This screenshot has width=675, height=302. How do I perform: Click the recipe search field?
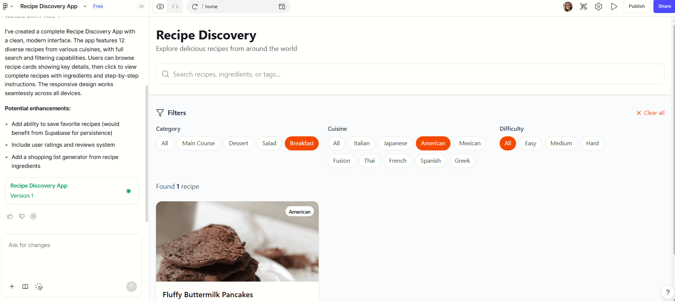[410, 74]
